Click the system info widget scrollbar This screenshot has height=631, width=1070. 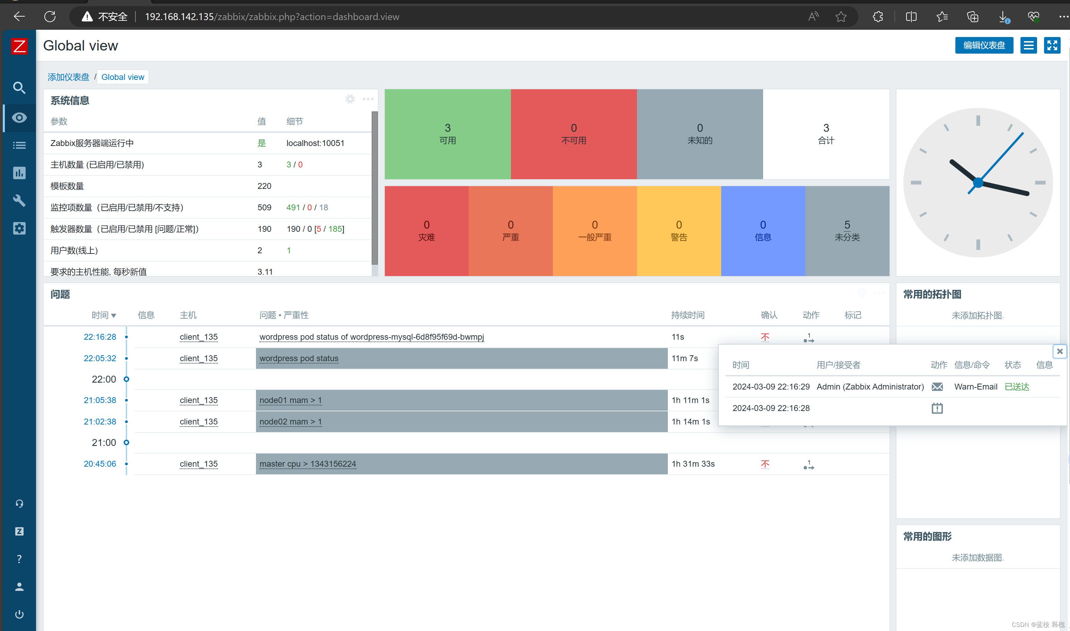[374, 187]
